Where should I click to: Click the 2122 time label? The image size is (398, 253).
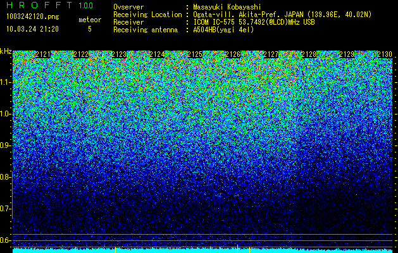81,54
